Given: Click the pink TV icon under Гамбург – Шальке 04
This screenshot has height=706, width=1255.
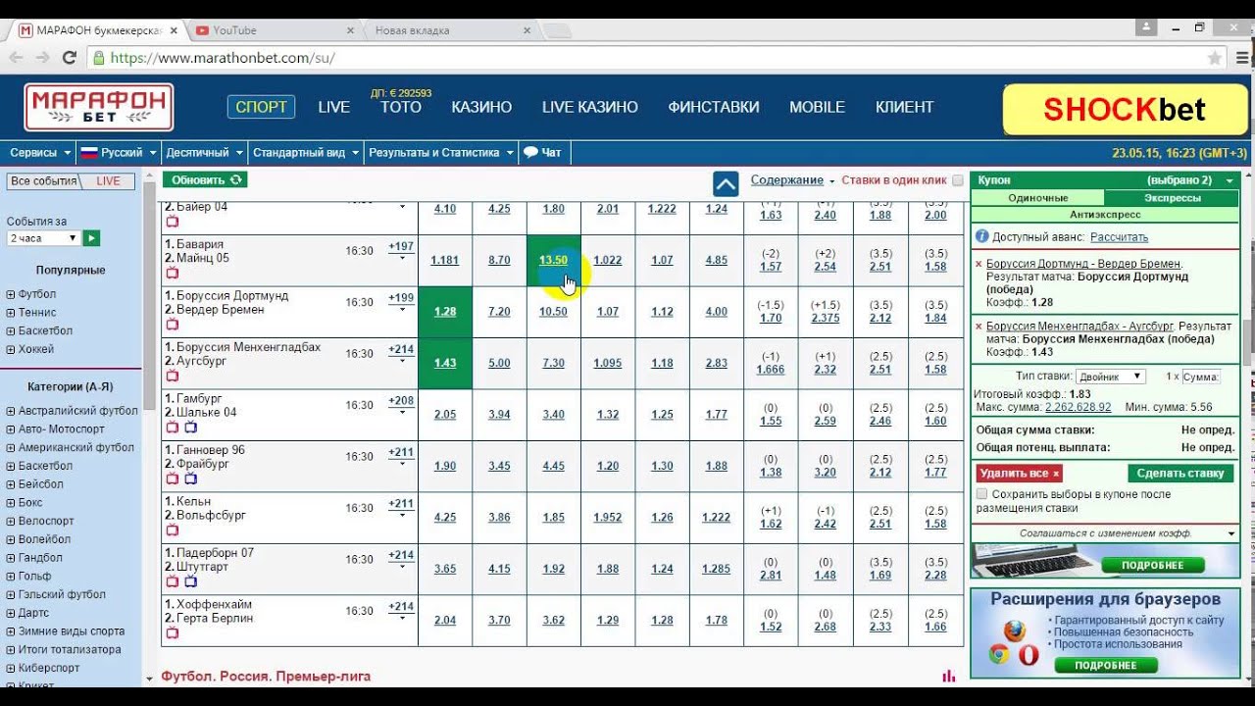Looking at the screenshot, I should point(172,428).
